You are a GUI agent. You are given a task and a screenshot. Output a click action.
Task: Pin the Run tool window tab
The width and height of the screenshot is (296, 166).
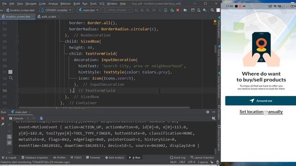point(3,125)
